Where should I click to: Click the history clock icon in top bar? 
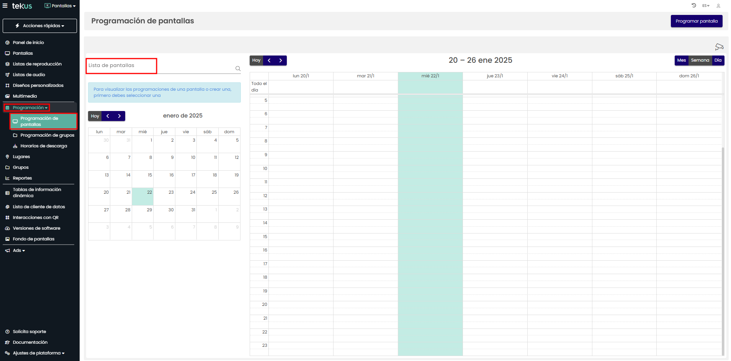click(693, 5)
